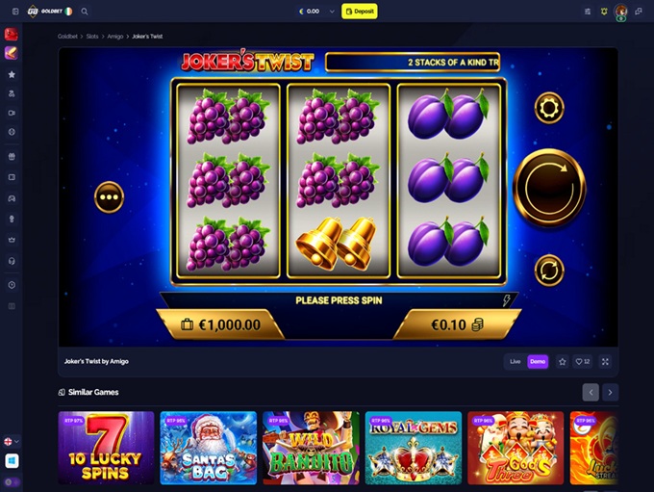This screenshot has height=492, width=654.
Task: Click the large gold spin button
Action: tap(549, 188)
